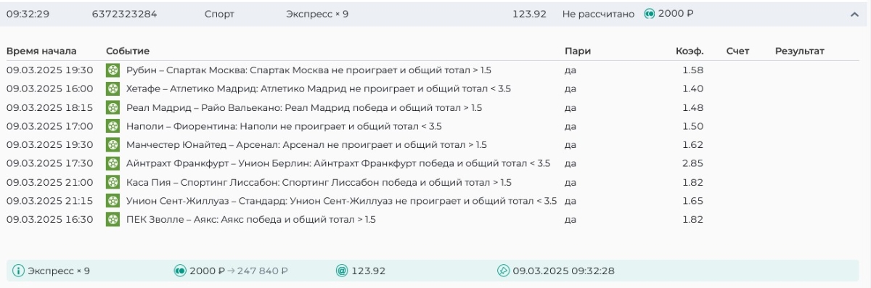Viewport: 871px width, 288px height.
Task: Click football icon for Хетафе – Атлетико Мадрид
Action: tap(113, 89)
